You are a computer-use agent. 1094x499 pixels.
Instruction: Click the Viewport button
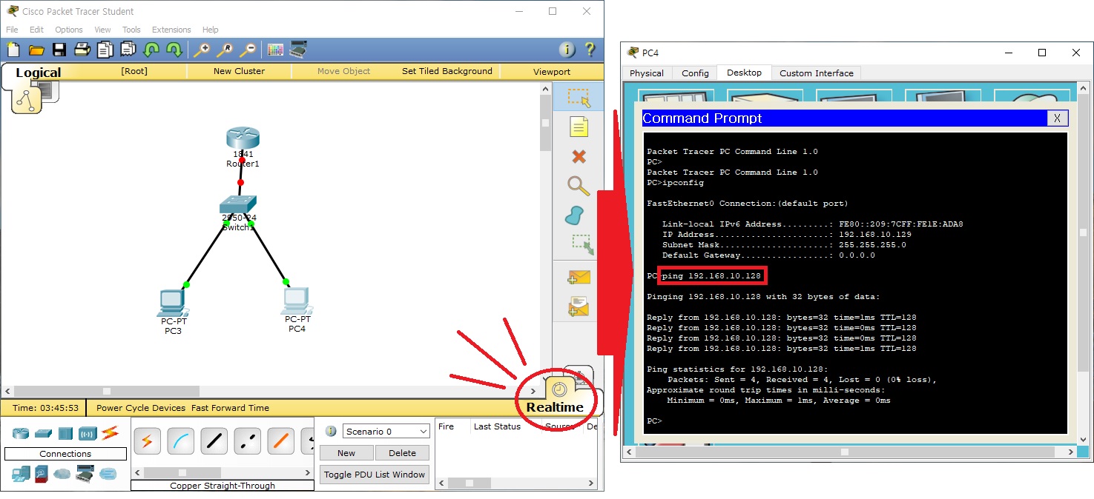pyautogui.click(x=552, y=71)
